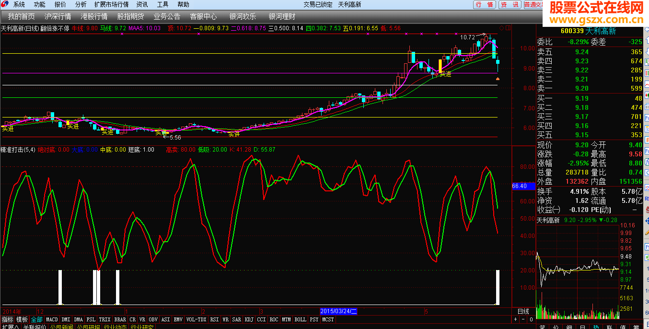This screenshot has width=649, height=329.
Task: Select the 模板 tab at bottom
Action: (22, 319)
